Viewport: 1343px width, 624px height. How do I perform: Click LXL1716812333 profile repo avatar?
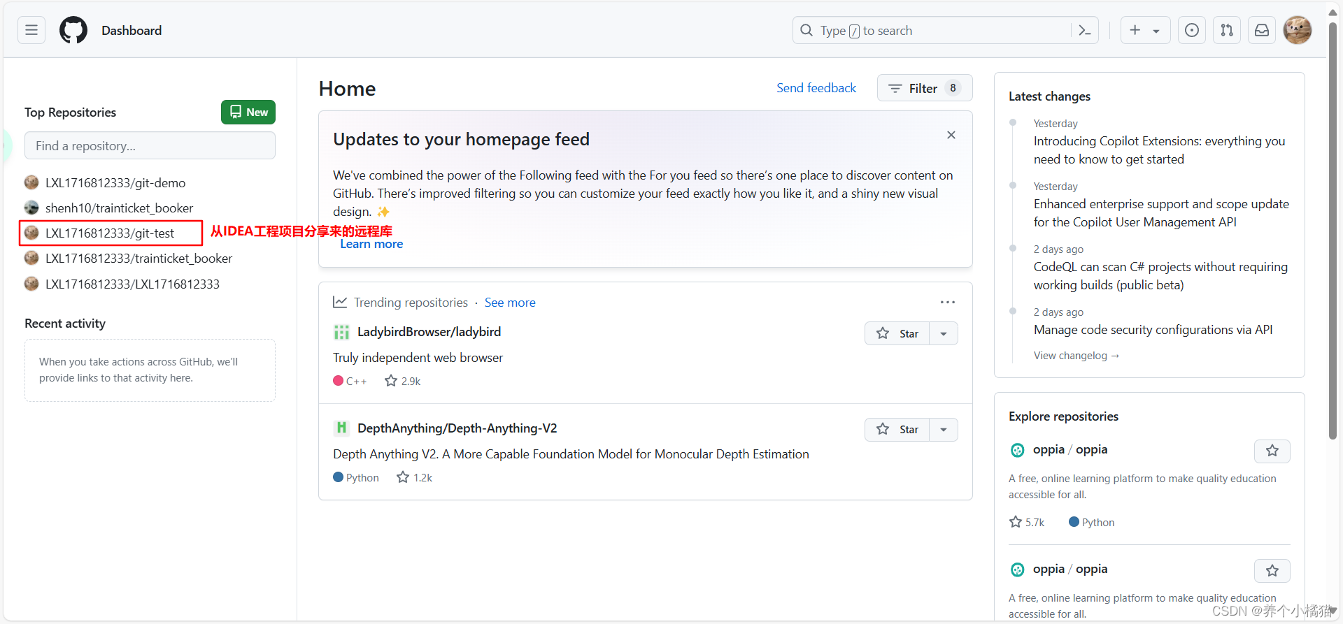click(31, 284)
